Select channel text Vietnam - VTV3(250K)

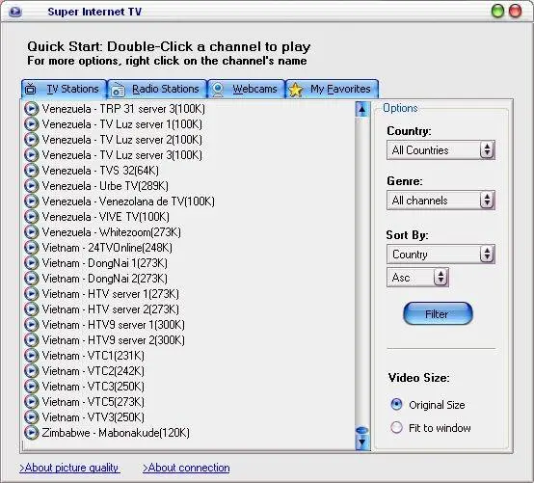coord(93,417)
